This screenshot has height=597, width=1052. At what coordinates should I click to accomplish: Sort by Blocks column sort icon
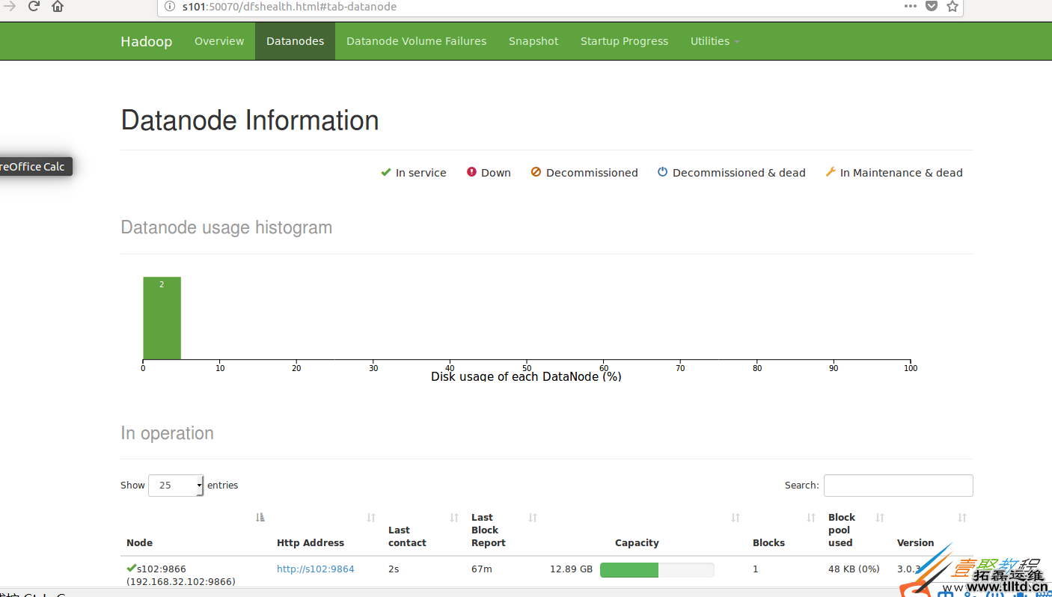point(811,518)
